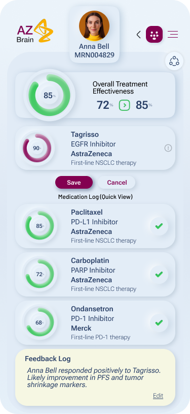Viewport: 190px width, 414px height.
Task: Open Anna Bell's profile photo
Action: pyautogui.click(x=94, y=26)
